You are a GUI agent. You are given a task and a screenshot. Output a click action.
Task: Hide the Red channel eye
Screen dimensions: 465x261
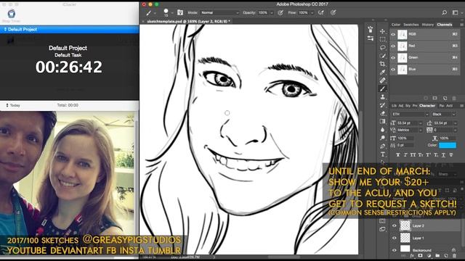(393, 46)
